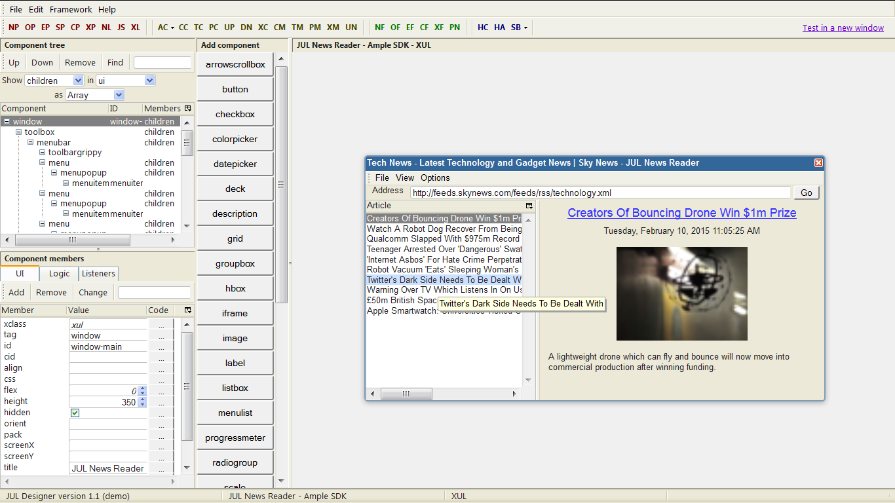This screenshot has height=503, width=895.
Task: Open the Test in a new window link
Action: (x=843, y=28)
